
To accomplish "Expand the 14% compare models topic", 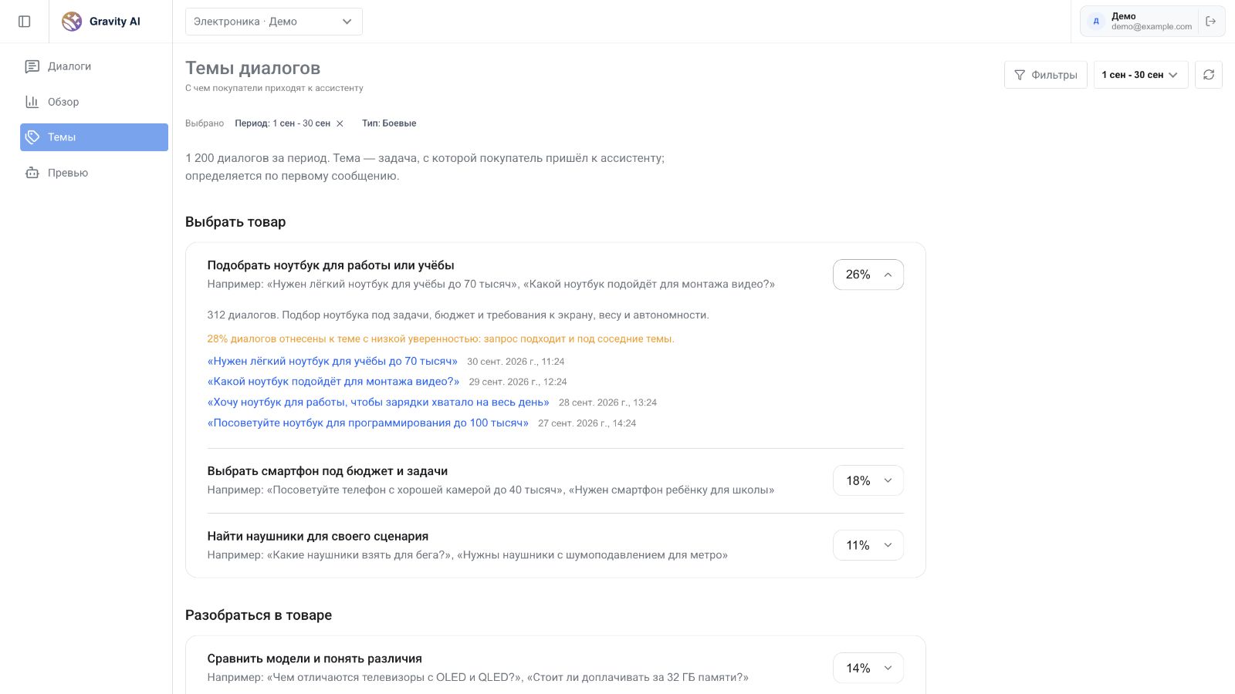I will coord(868,668).
